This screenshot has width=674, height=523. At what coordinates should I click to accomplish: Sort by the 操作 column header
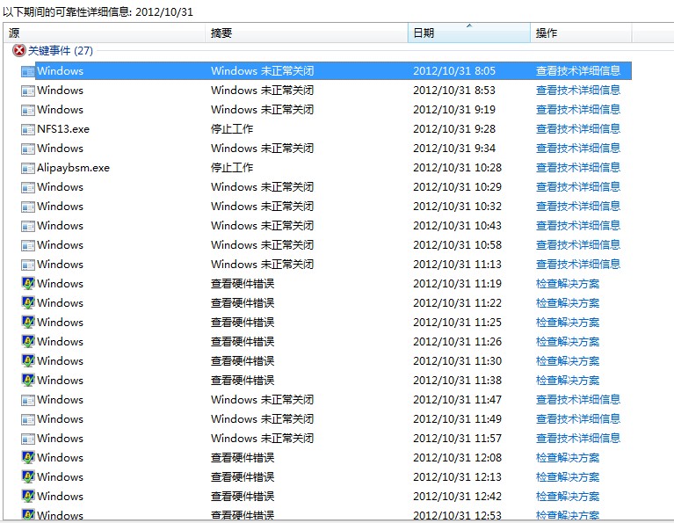581,33
